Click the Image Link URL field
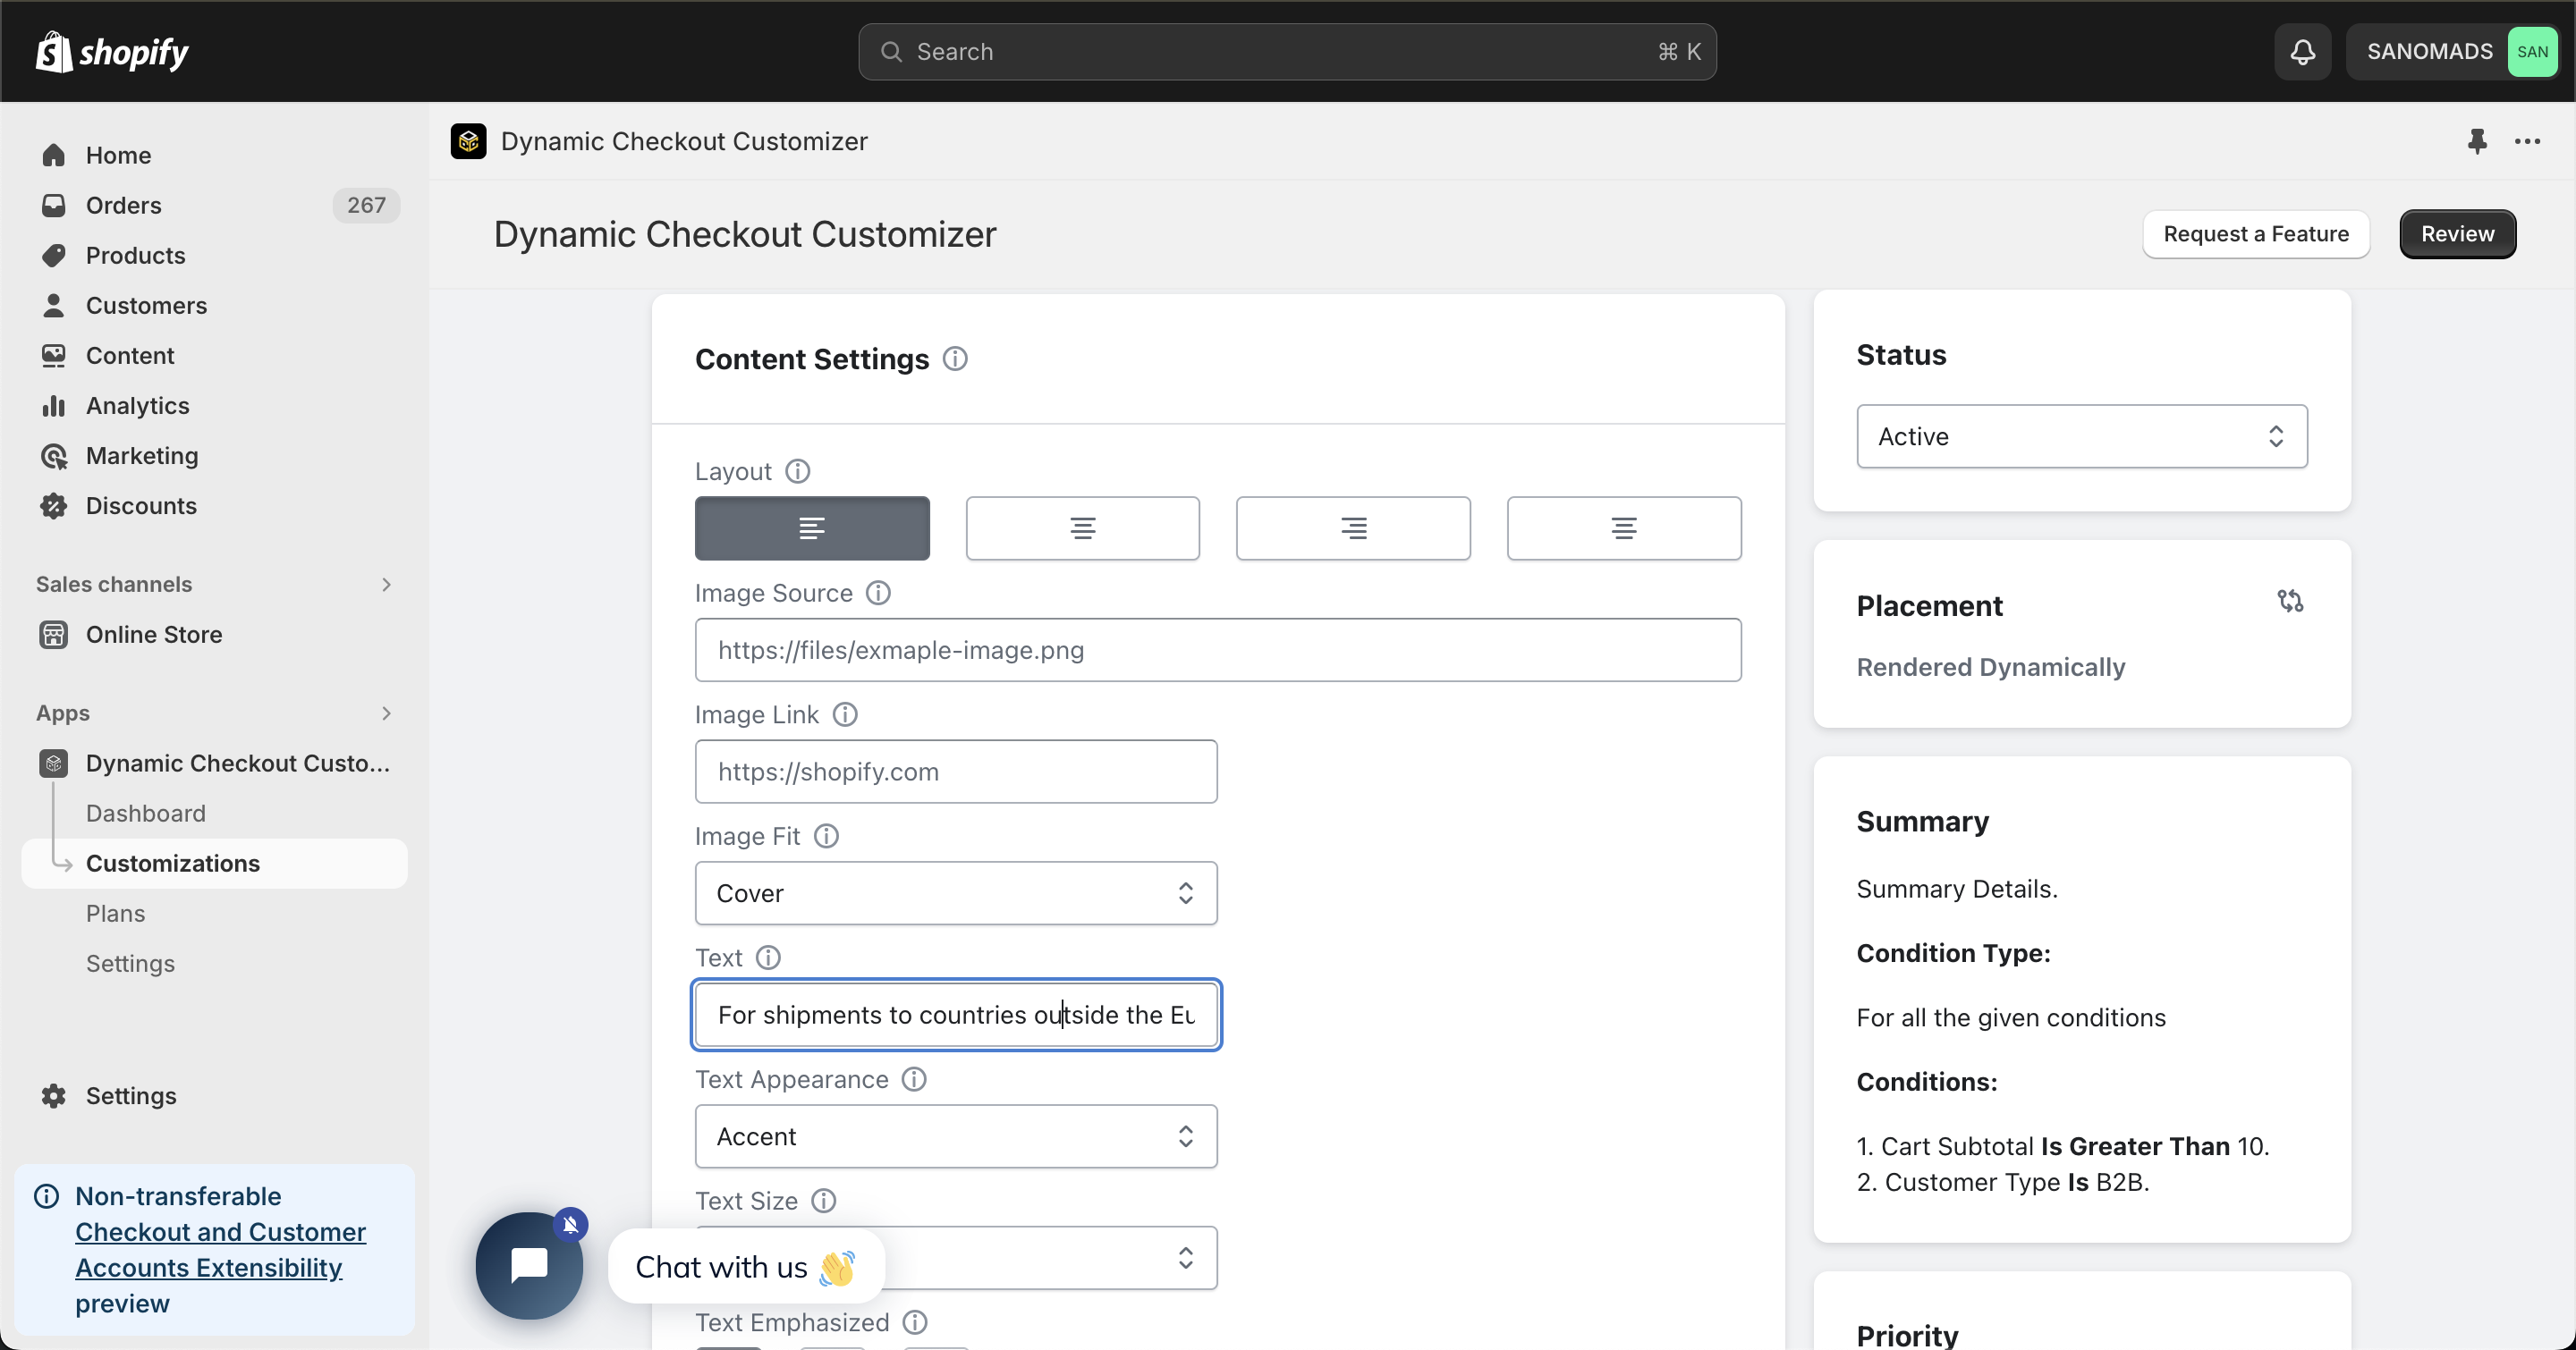 point(956,772)
